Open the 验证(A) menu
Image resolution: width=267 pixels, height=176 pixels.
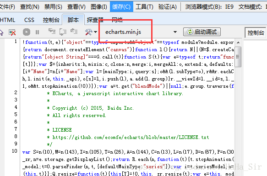tap(167, 7)
